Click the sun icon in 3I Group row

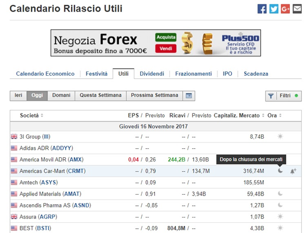pyautogui.click(x=280, y=136)
